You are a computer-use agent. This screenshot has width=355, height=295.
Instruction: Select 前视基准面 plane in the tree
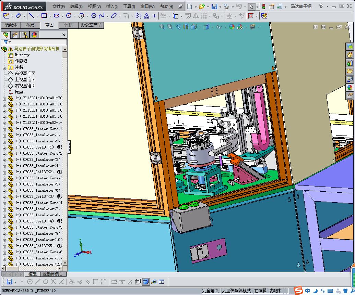click(25, 74)
